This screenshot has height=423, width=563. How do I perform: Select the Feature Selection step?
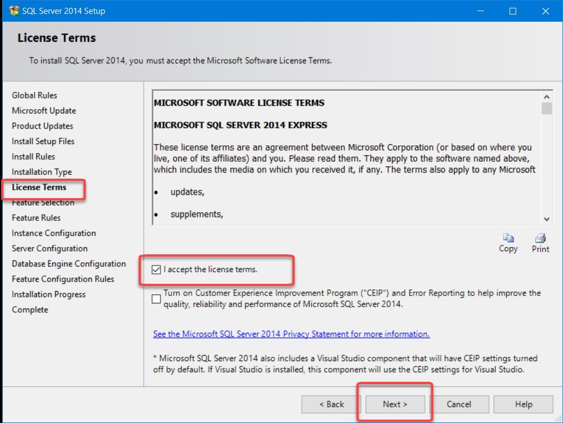point(43,203)
